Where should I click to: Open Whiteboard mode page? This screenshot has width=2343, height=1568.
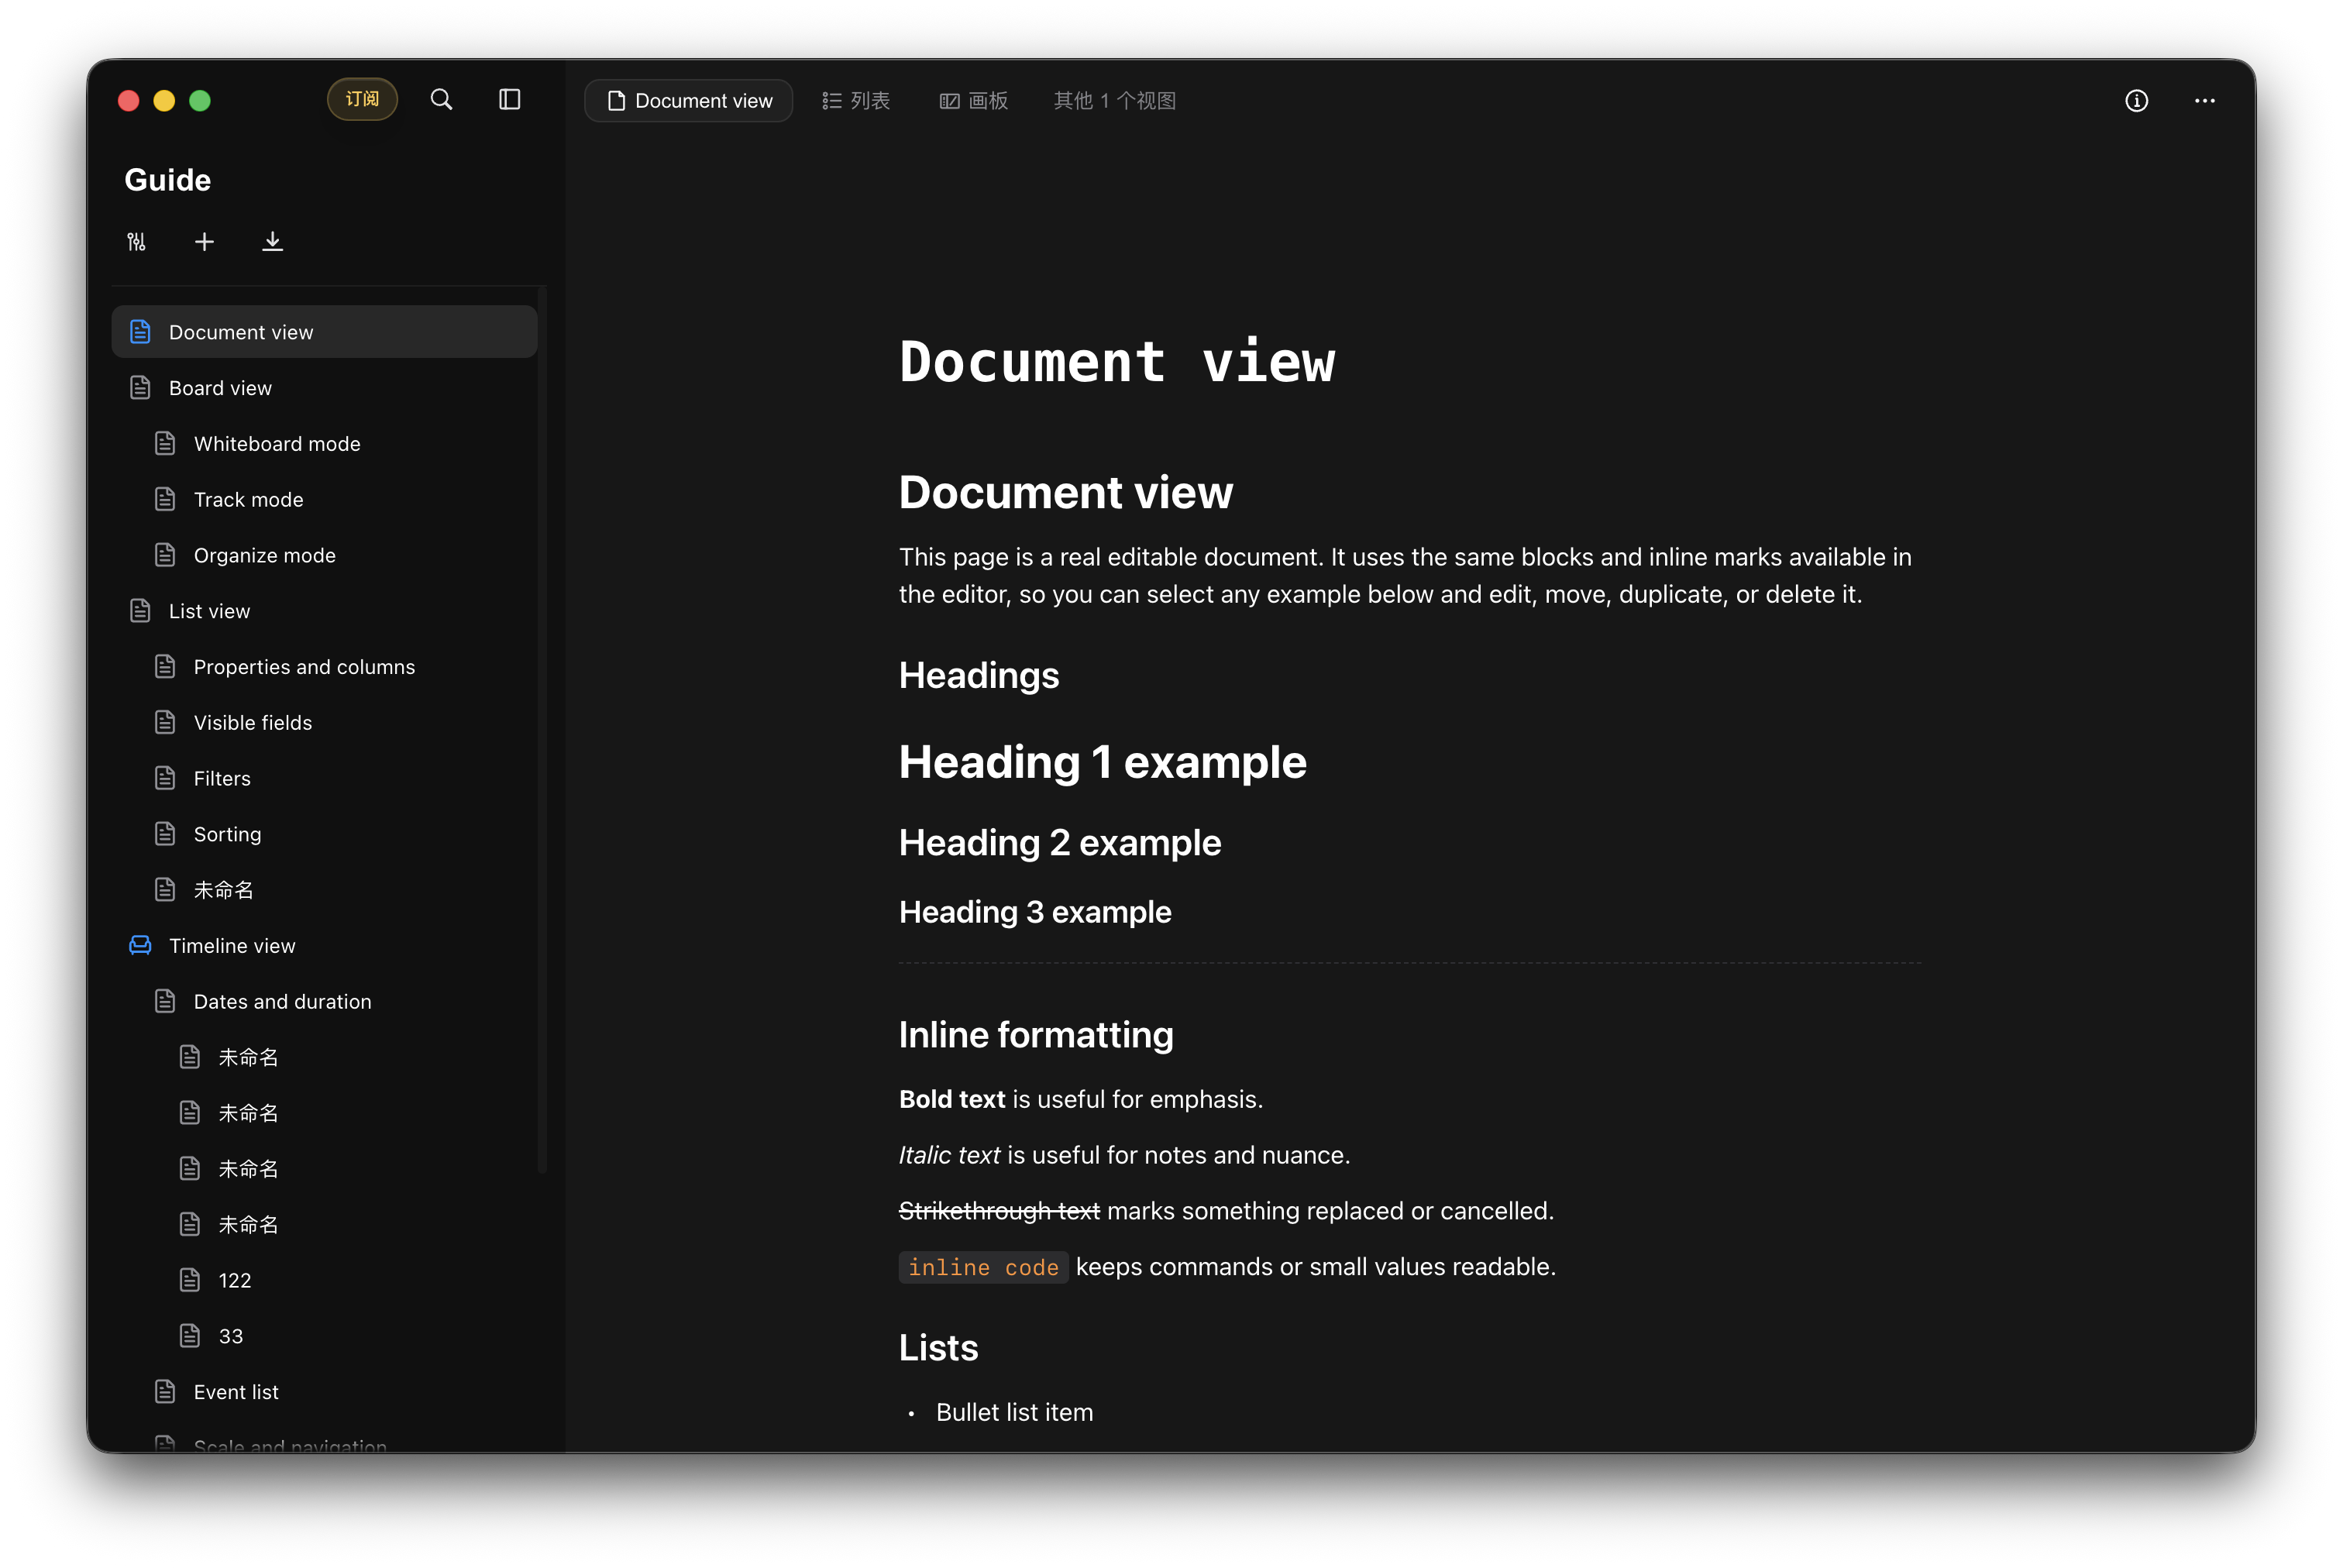(325, 443)
